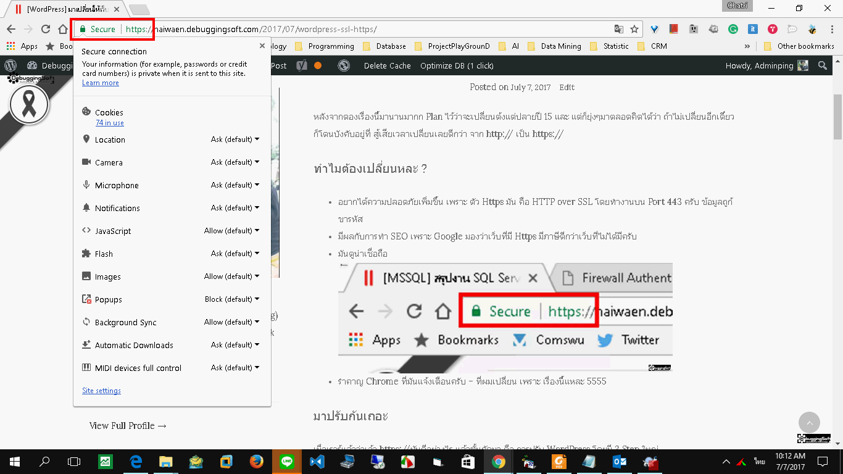The image size is (843, 474).
Task: Open Camera permission dropdown
Action: (235, 162)
